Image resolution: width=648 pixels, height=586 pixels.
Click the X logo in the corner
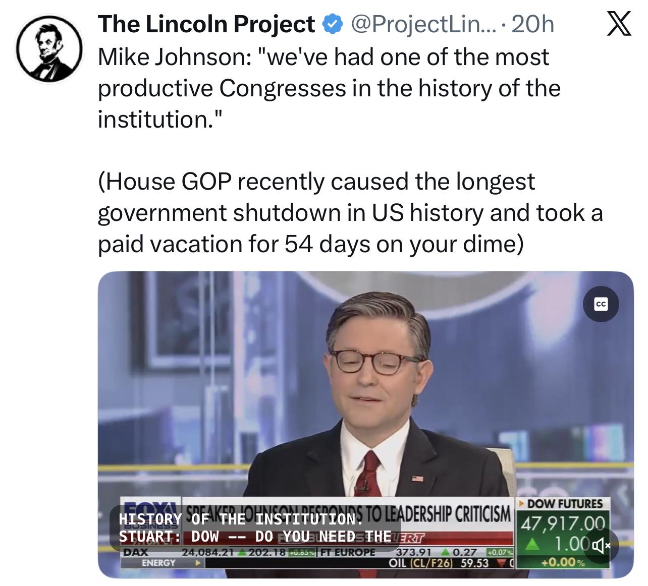pyautogui.click(x=619, y=24)
